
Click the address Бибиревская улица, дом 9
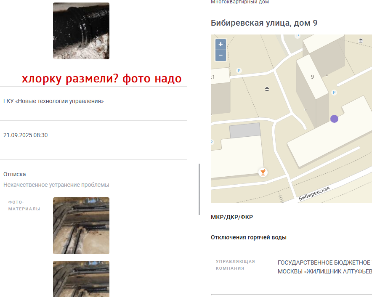(x=264, y=23)
